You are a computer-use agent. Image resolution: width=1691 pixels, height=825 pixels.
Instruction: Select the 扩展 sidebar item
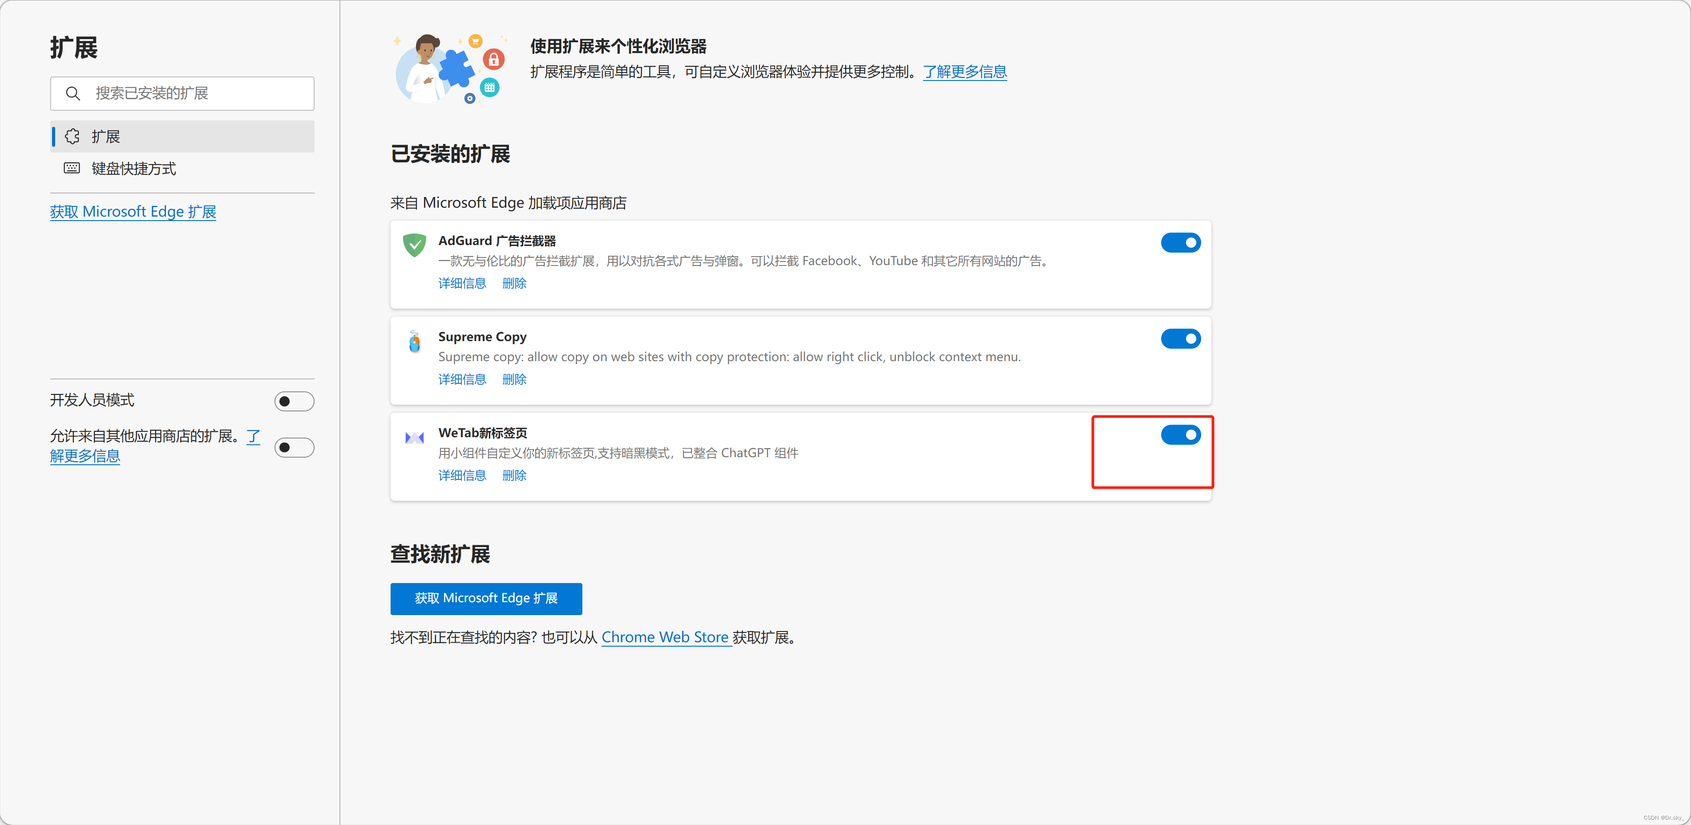click(x=182, y=137)
